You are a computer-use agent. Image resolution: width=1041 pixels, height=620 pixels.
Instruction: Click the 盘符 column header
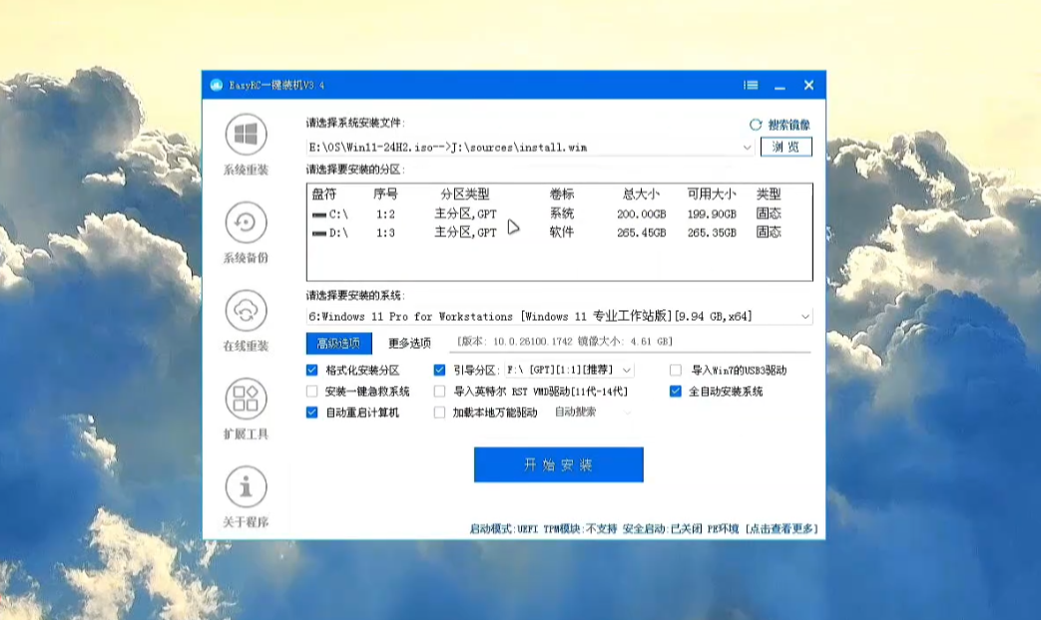click(324, 194)
